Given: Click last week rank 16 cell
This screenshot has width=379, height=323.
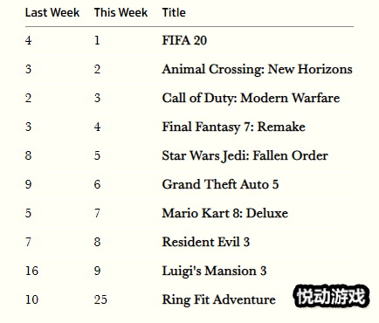Looking at the screenshot, I should tap(31, 271).
